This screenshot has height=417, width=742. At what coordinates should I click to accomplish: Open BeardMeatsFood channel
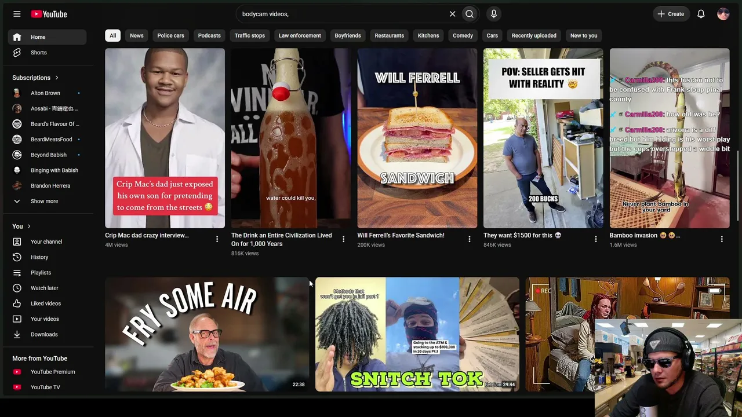pos(47,140)
